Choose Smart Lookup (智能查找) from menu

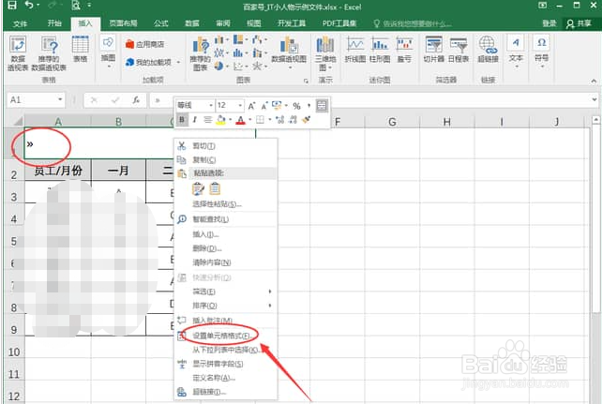[226, 219]
